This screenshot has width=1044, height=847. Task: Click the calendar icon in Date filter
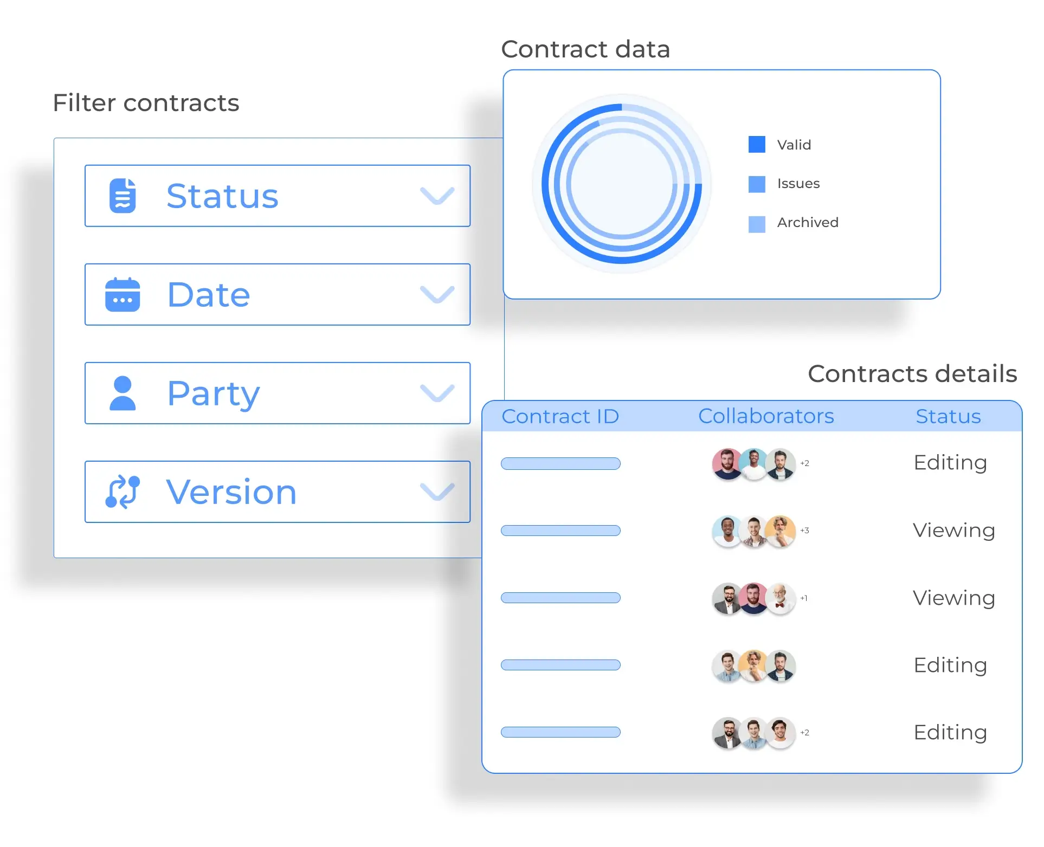[x=123, y=294]
